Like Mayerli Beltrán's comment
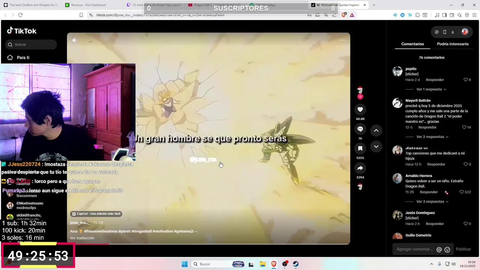Screen dimensions: 480x270 pos(464,127)
